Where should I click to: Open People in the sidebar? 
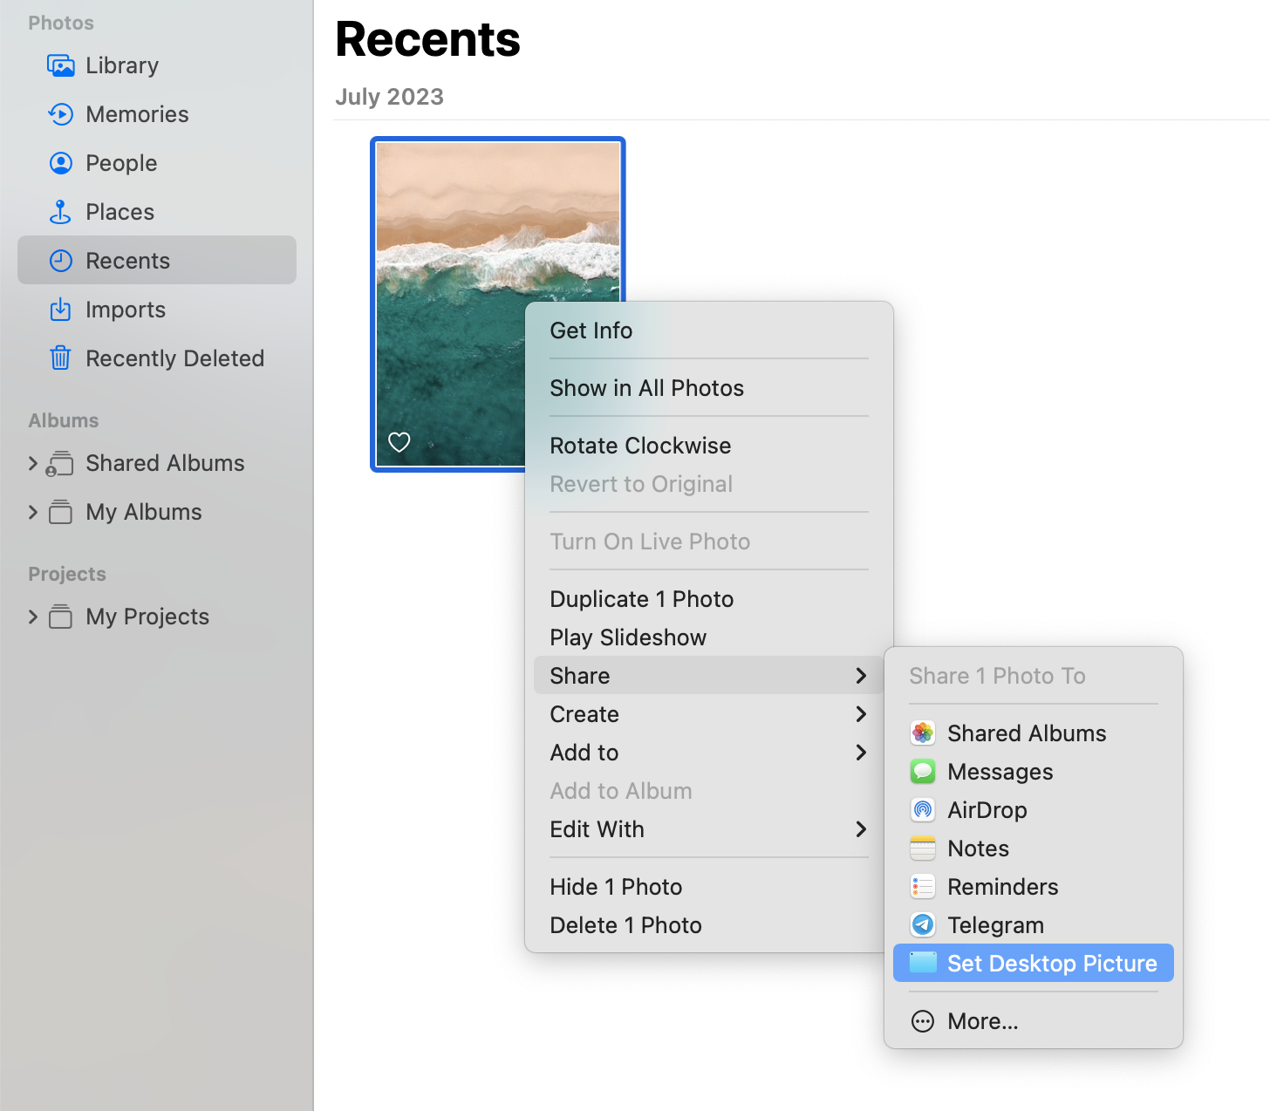point(157,163)
